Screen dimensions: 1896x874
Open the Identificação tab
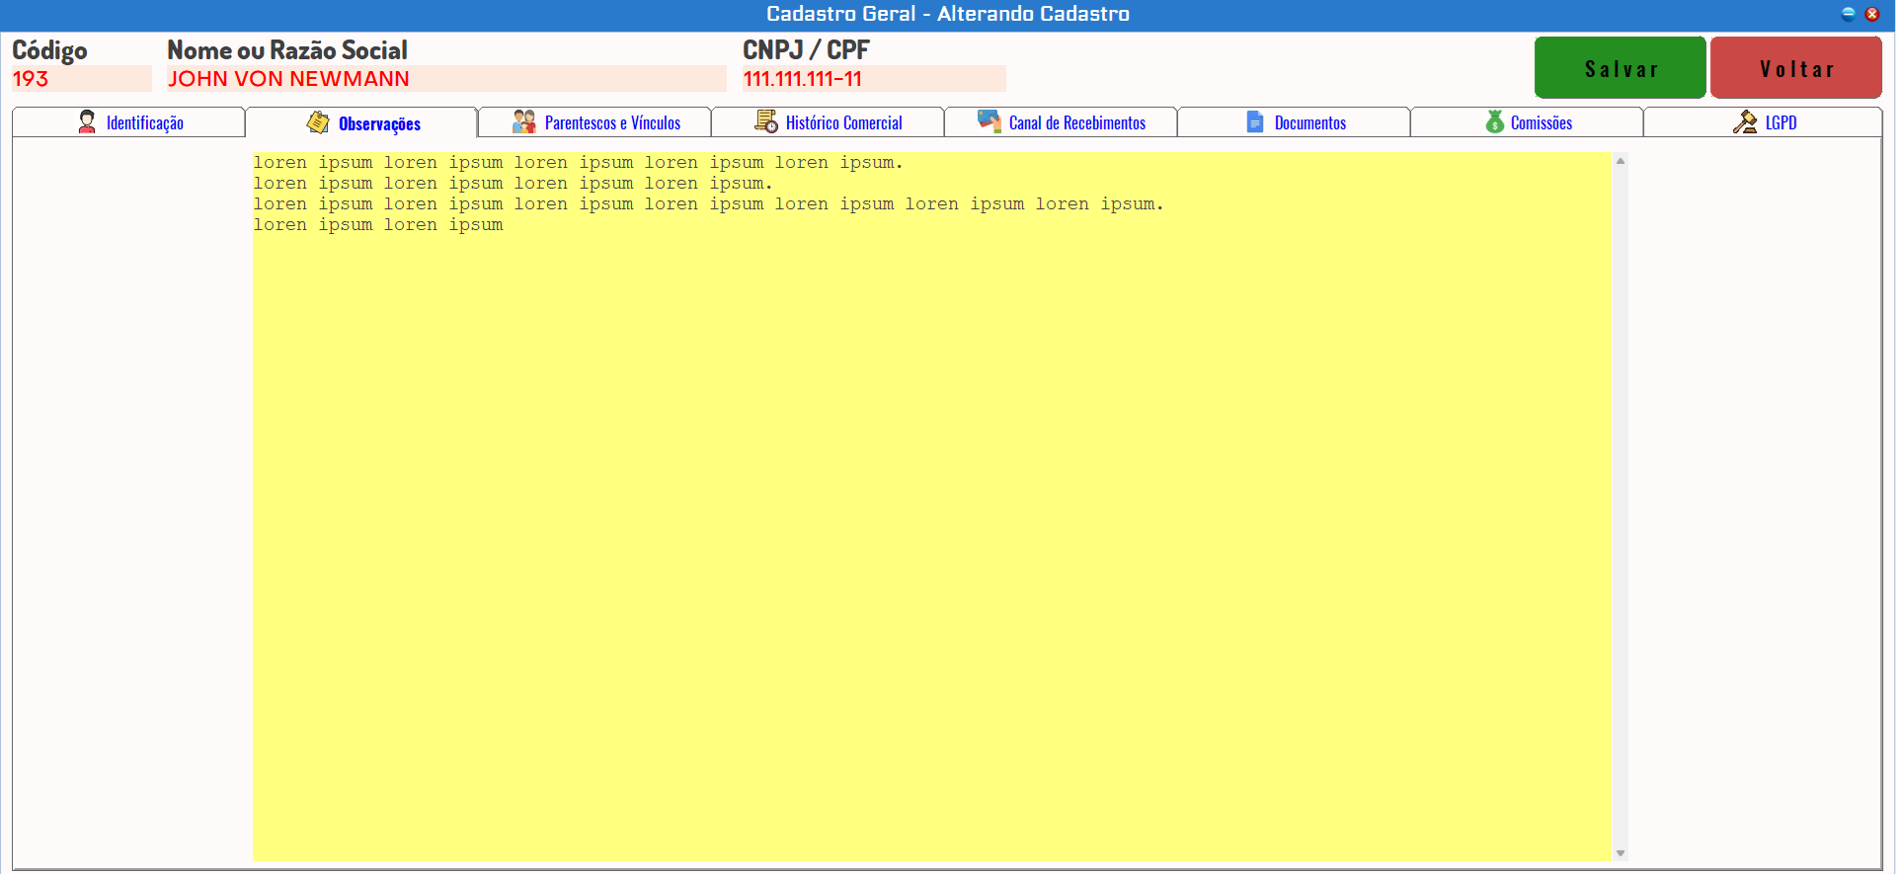click(128, 122)
